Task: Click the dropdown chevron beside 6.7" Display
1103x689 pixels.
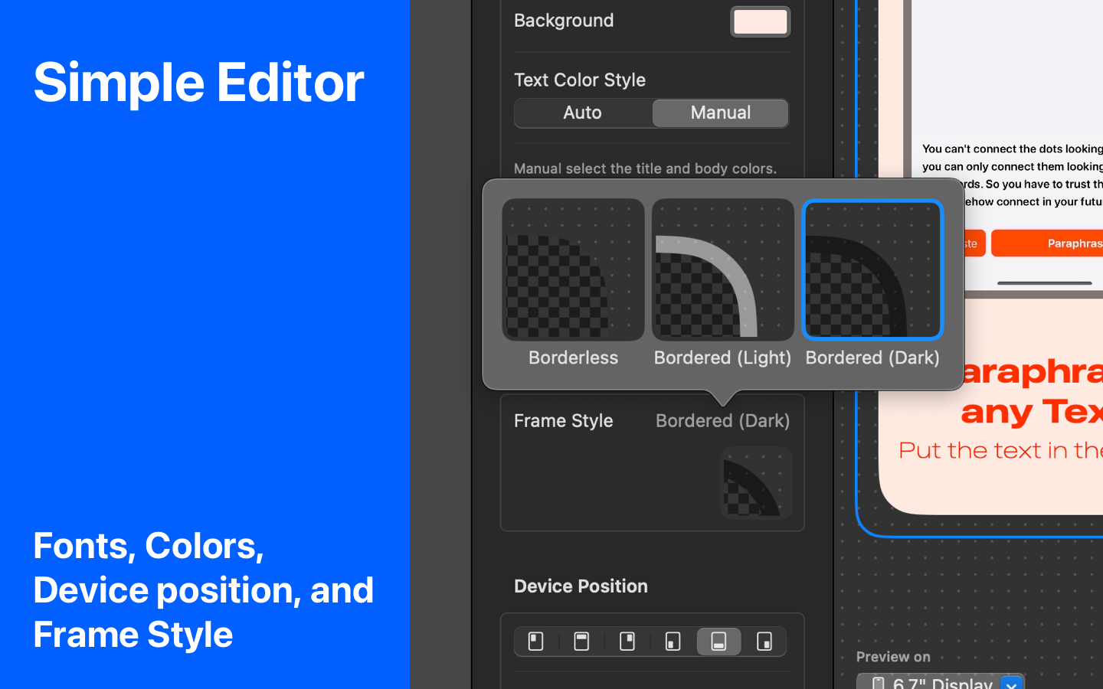Action: click(1012, 683)
